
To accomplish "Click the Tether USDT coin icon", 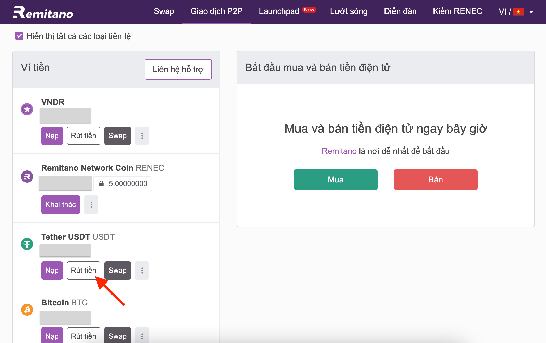I will point(27,244).
